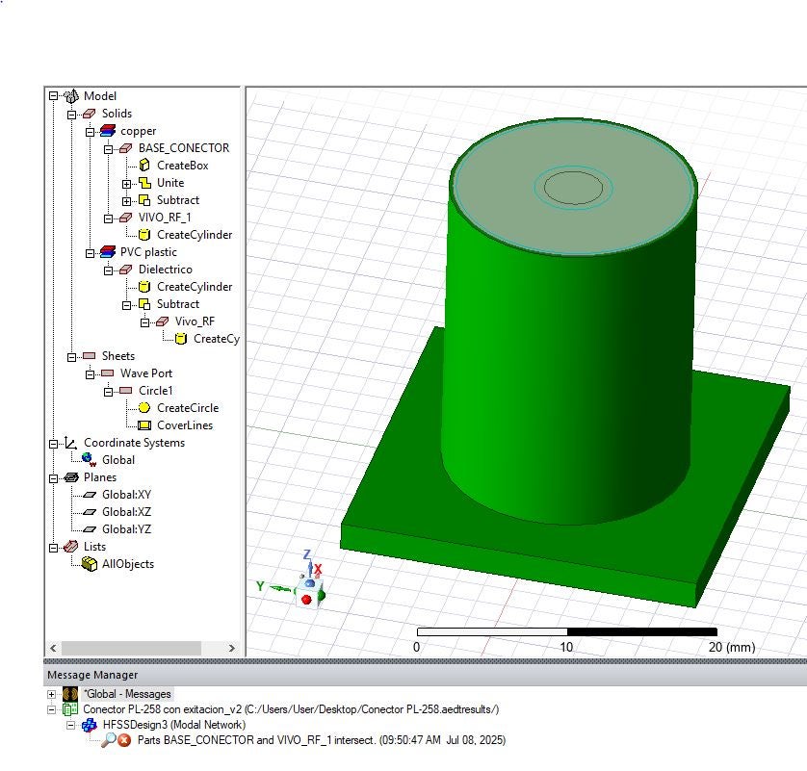Viewport: 807px width, 771px height.
Task: Click the CreateCylinder icon under VIVO_RF_1
Action: pos(144,235)
